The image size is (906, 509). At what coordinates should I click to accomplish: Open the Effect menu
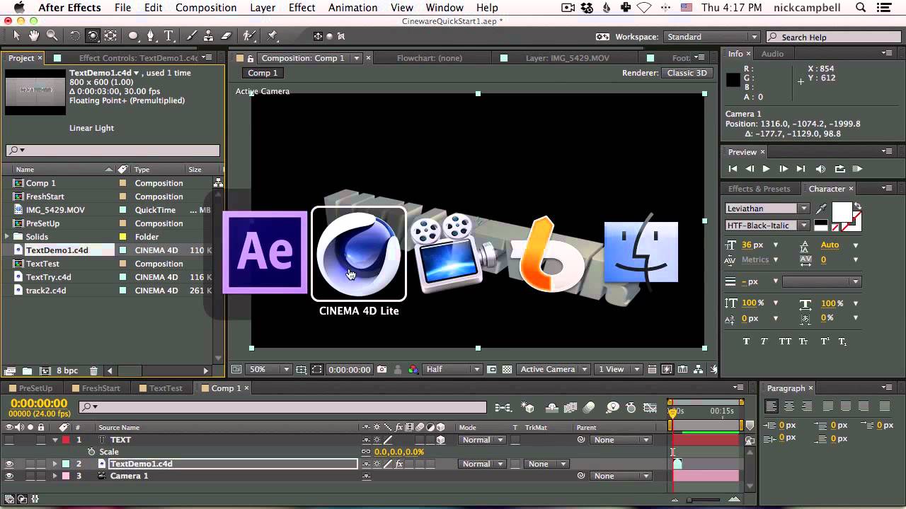(302, 8)
